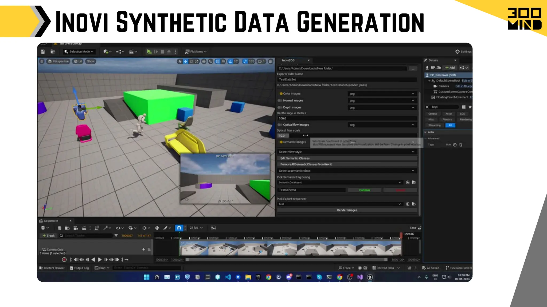Viewport: 547px width, 307px height.
Task: Open the quick add content menu
Action: pyautogui.click(x=107, y=51)
